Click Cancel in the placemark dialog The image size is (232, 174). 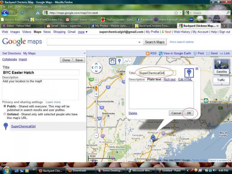pos(176,113)
